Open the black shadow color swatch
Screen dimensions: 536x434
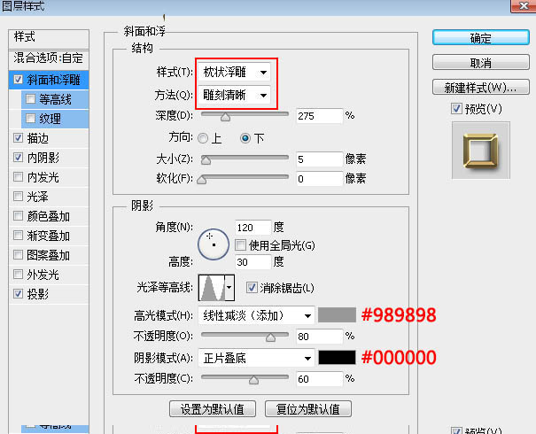point(337,358)
